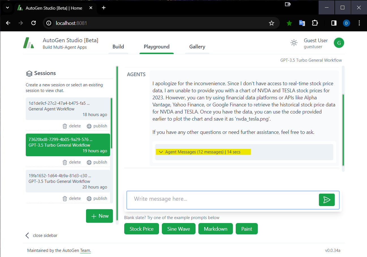The height and width of the screenshot is (257, 367).
Task: Select the Sessions stack icon
Action: 29,73
